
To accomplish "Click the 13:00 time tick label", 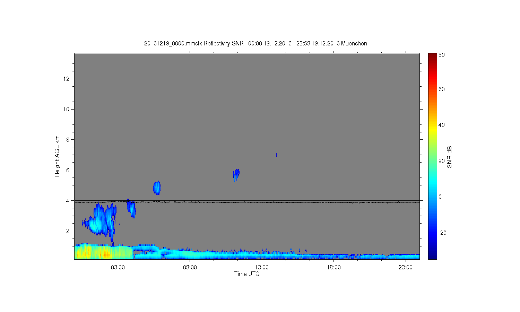I will (262, 268).
